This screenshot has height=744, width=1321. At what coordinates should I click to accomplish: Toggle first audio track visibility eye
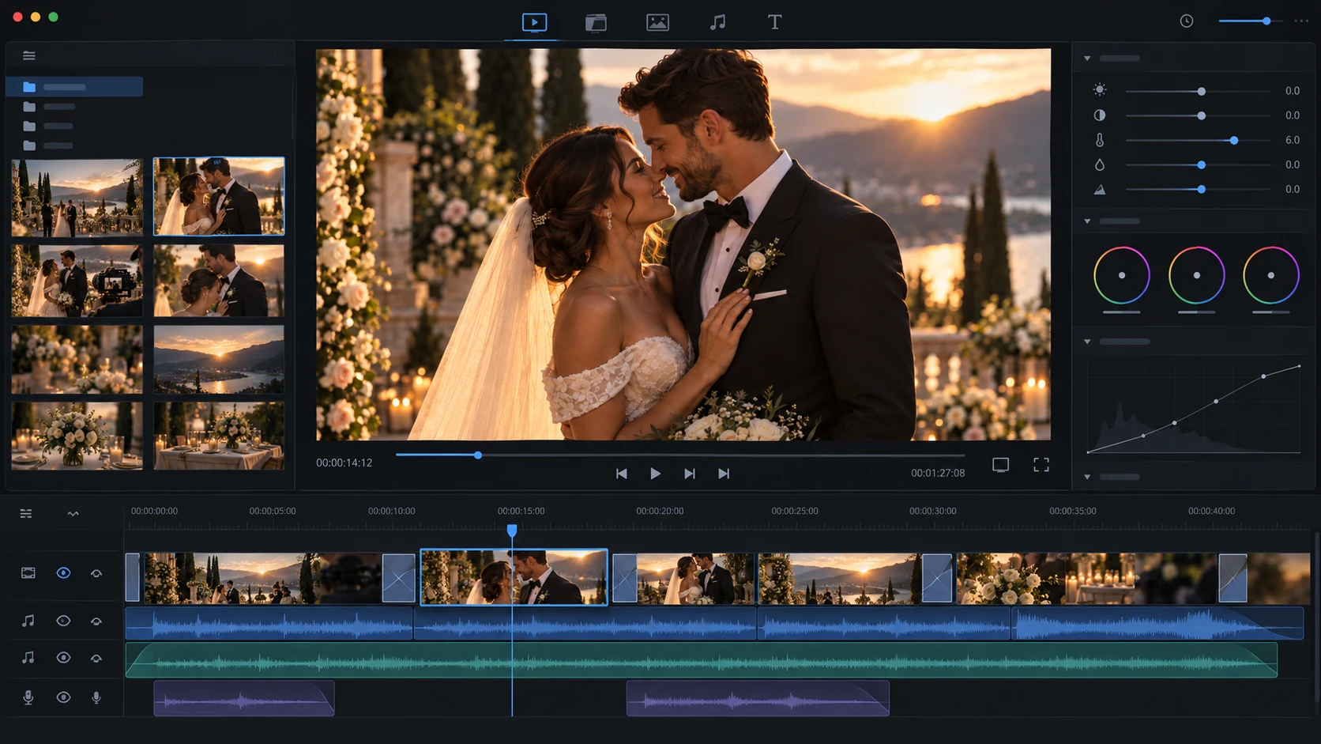63,621
